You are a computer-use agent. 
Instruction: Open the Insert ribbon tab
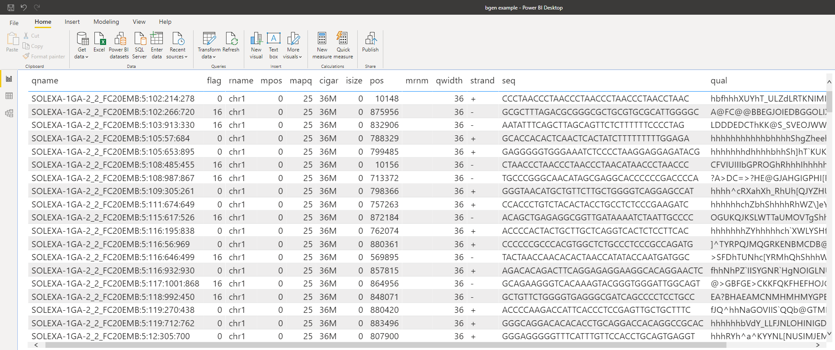click(x=72, y=22)
